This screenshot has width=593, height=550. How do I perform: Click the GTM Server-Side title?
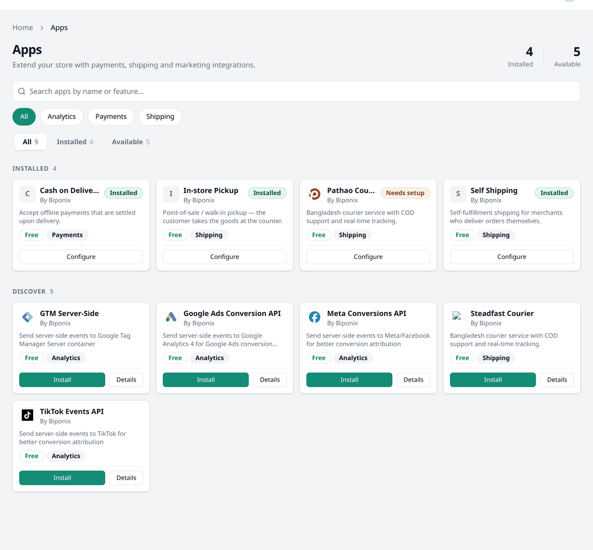(69, 313)
